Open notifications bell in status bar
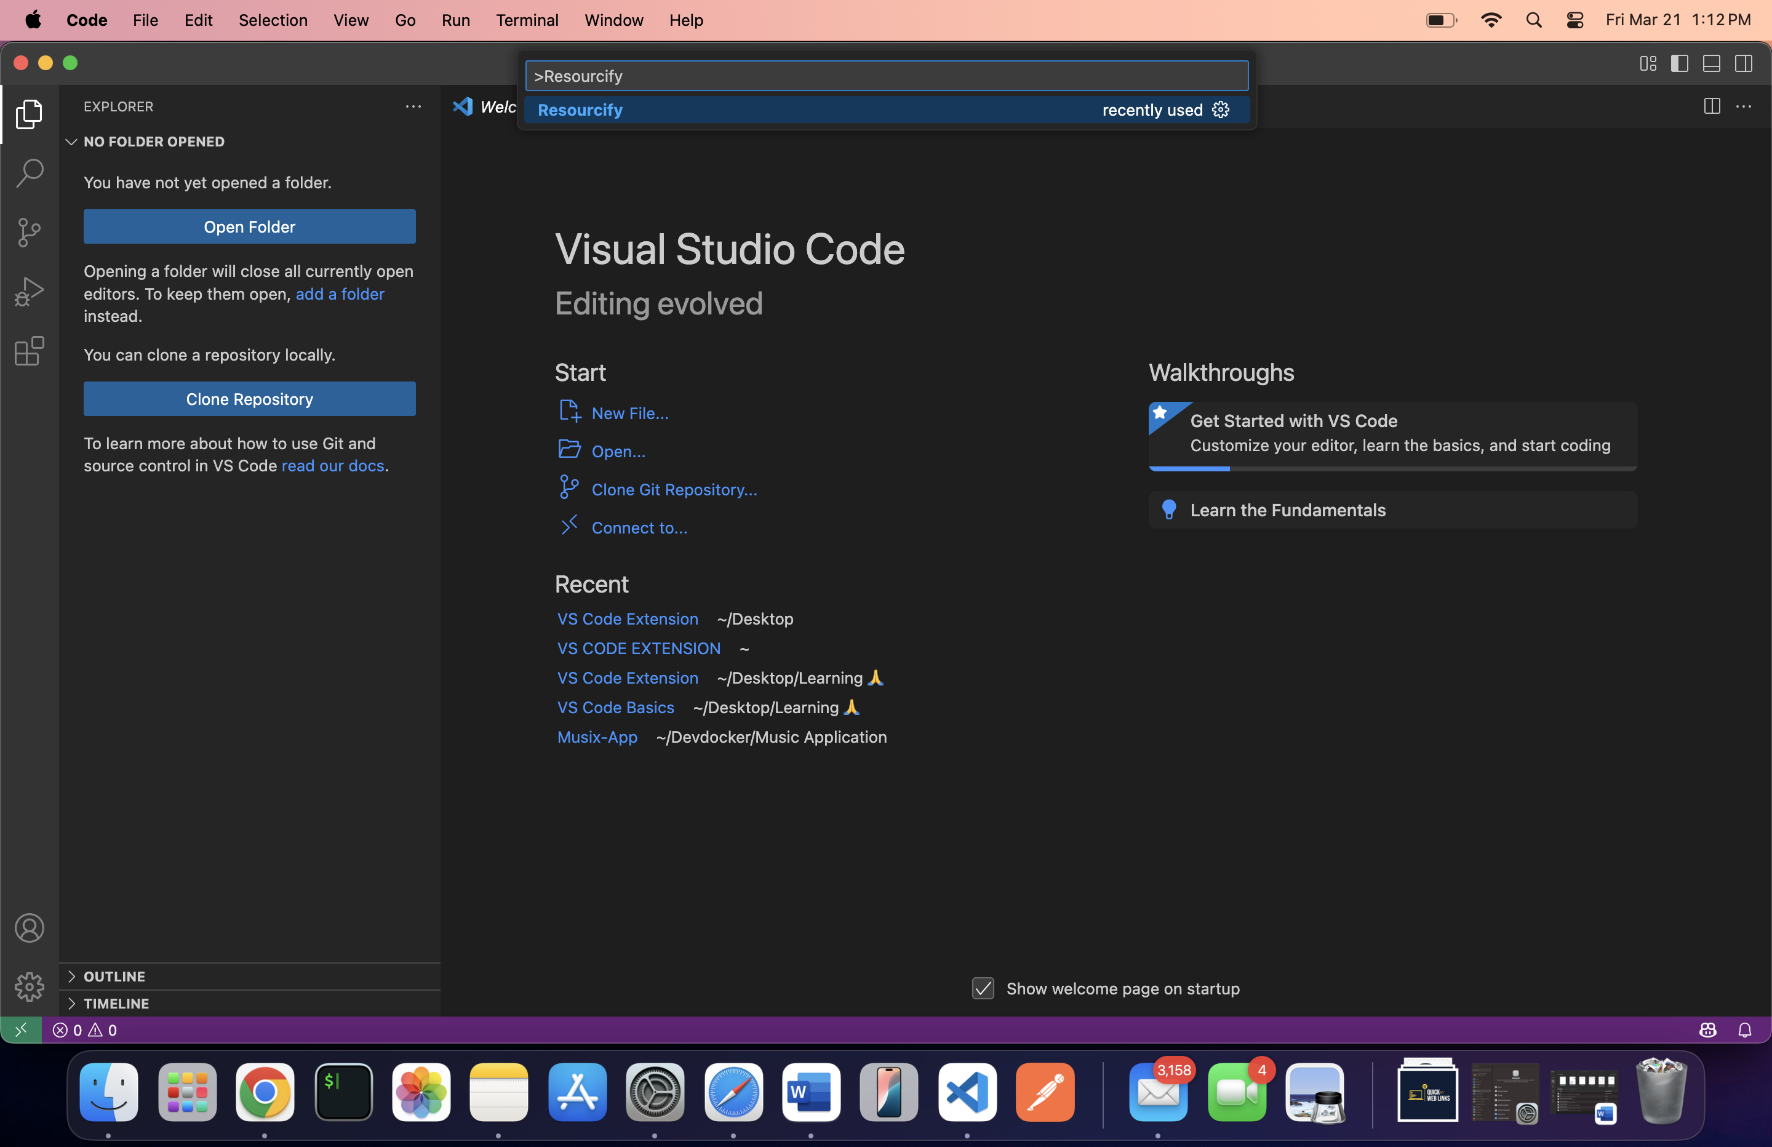Image resolution: width=1772 pixels, height=1147 pixels. (1744, 1030)
